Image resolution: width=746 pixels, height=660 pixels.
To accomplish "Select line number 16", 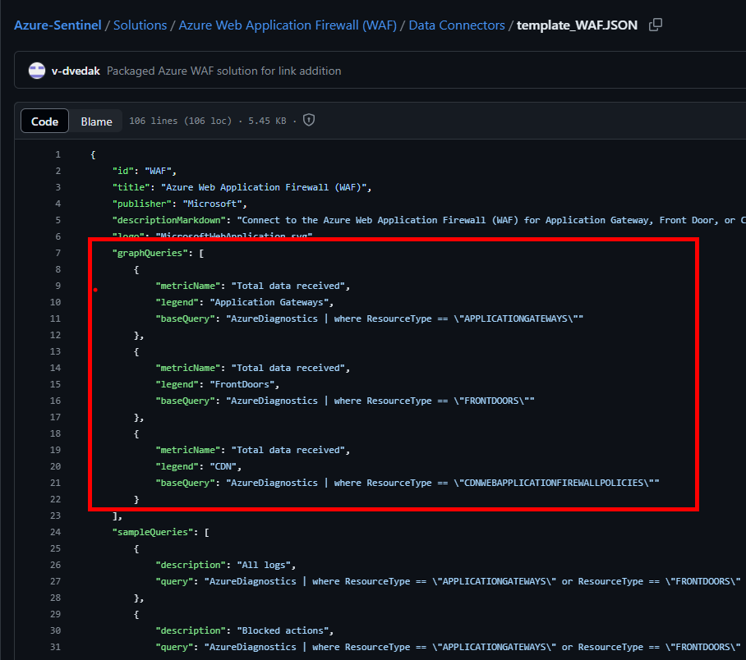I will [x=55, y=401].
